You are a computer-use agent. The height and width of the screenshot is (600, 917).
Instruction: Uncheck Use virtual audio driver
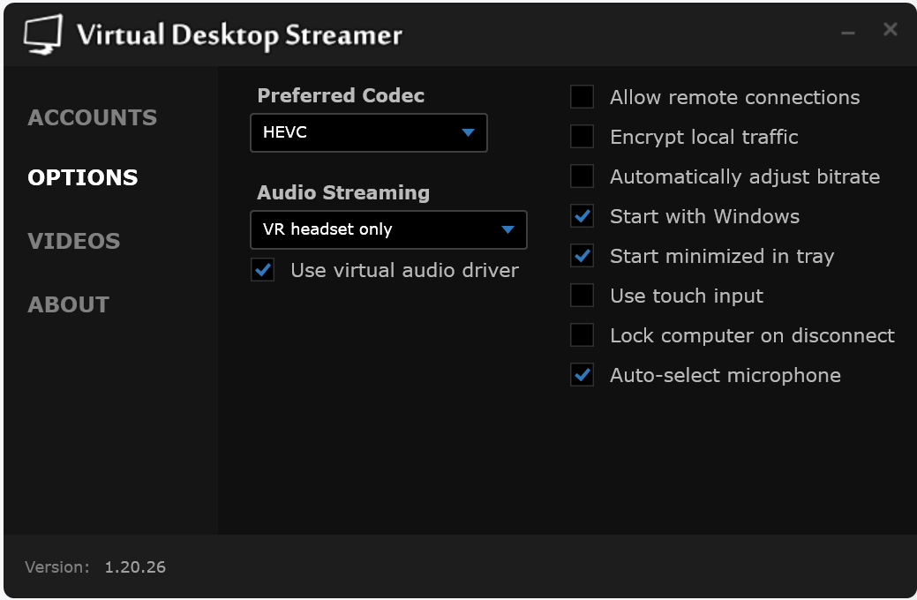pos(261,270)
